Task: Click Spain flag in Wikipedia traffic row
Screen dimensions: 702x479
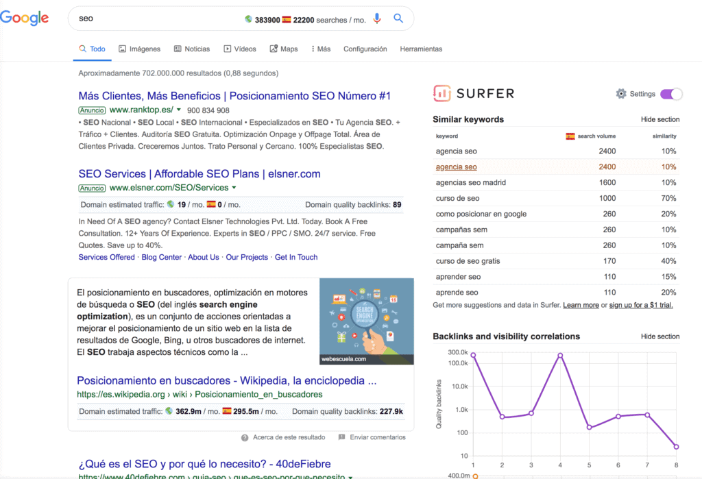Action: 227,410
